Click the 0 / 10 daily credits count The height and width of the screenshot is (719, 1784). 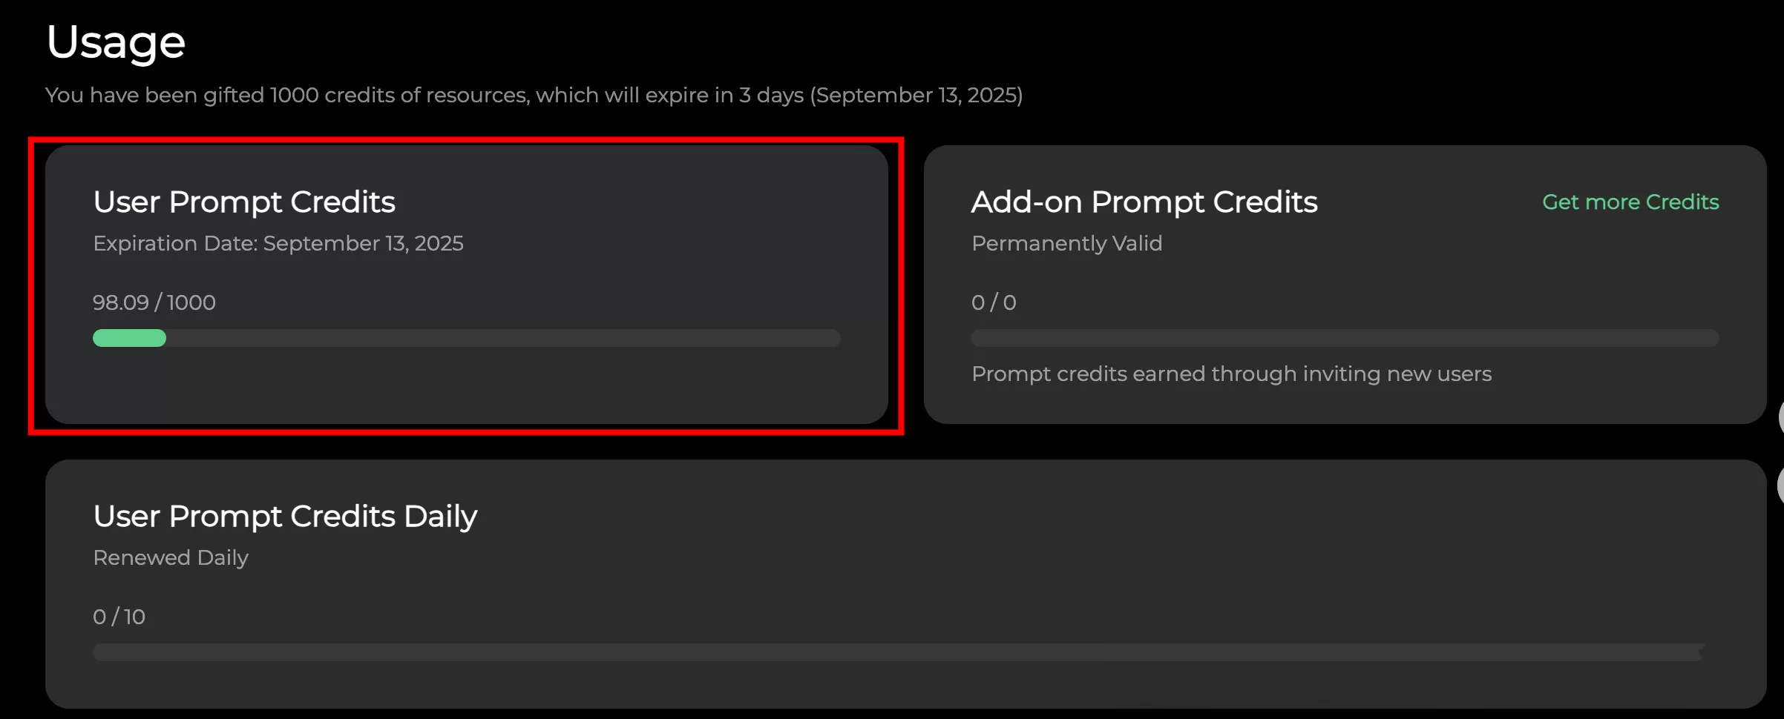[x=119, y=617]
